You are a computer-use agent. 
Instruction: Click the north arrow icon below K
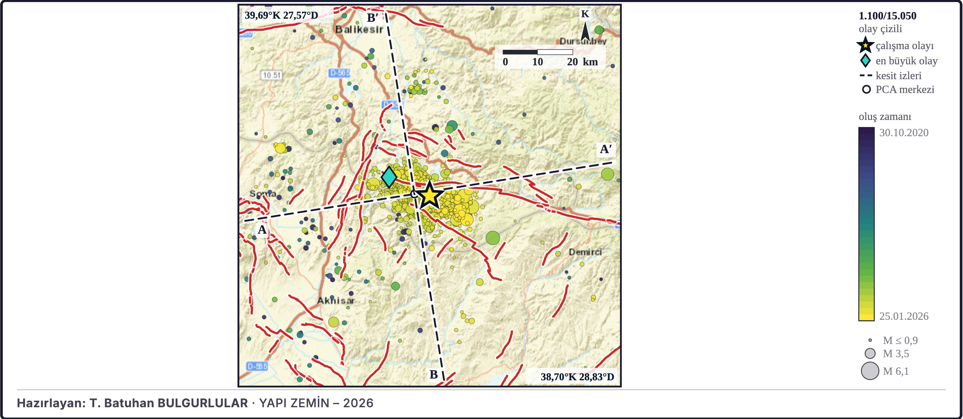coord(585,31)
